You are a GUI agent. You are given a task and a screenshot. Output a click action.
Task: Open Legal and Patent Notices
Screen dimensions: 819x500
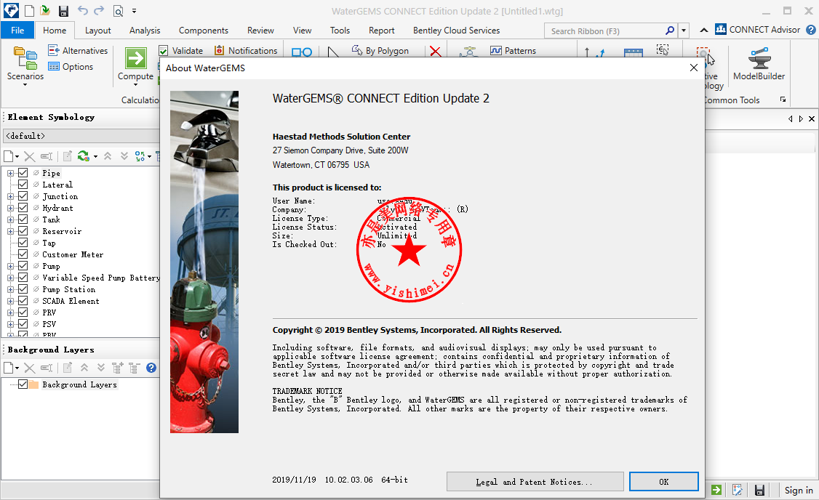pyautogui.click(x=535, y=482)
